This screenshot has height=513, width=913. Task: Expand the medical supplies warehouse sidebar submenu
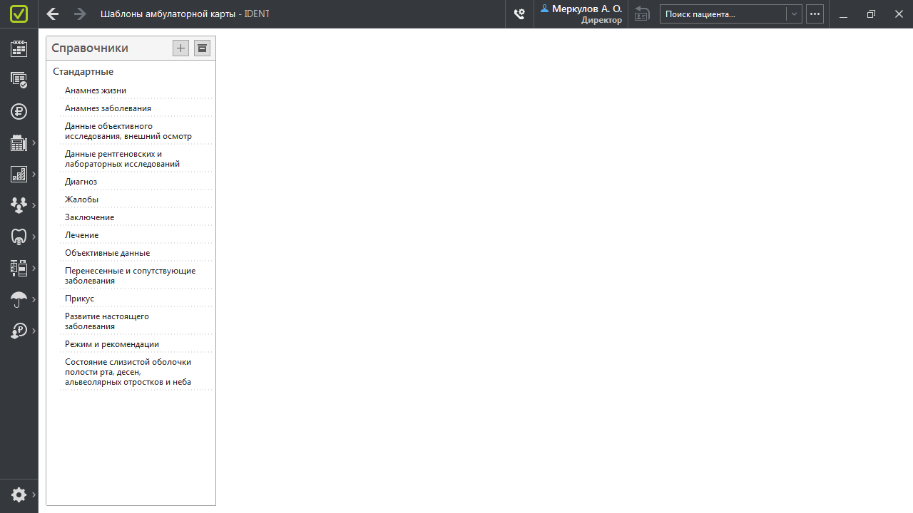[34, 268]
